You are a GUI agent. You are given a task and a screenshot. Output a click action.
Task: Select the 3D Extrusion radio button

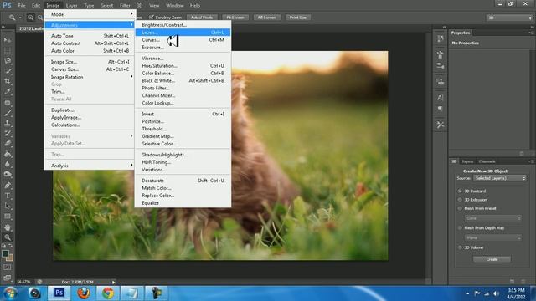tap(460, 200)
